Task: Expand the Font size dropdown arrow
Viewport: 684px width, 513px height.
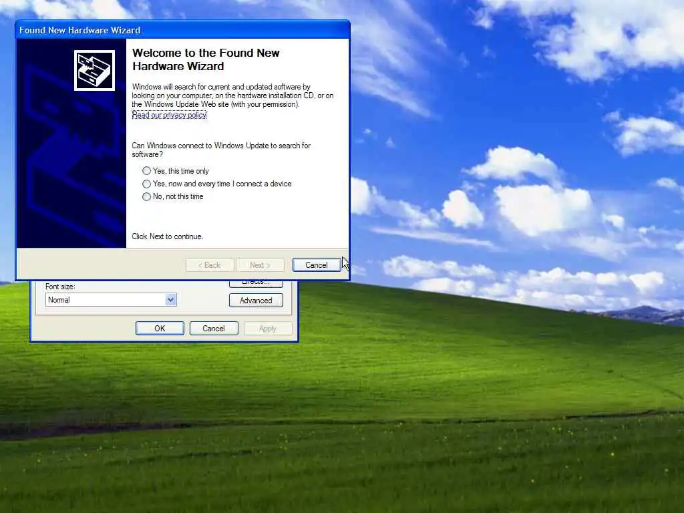Action: pyautogui.click(x=170, y=300)
